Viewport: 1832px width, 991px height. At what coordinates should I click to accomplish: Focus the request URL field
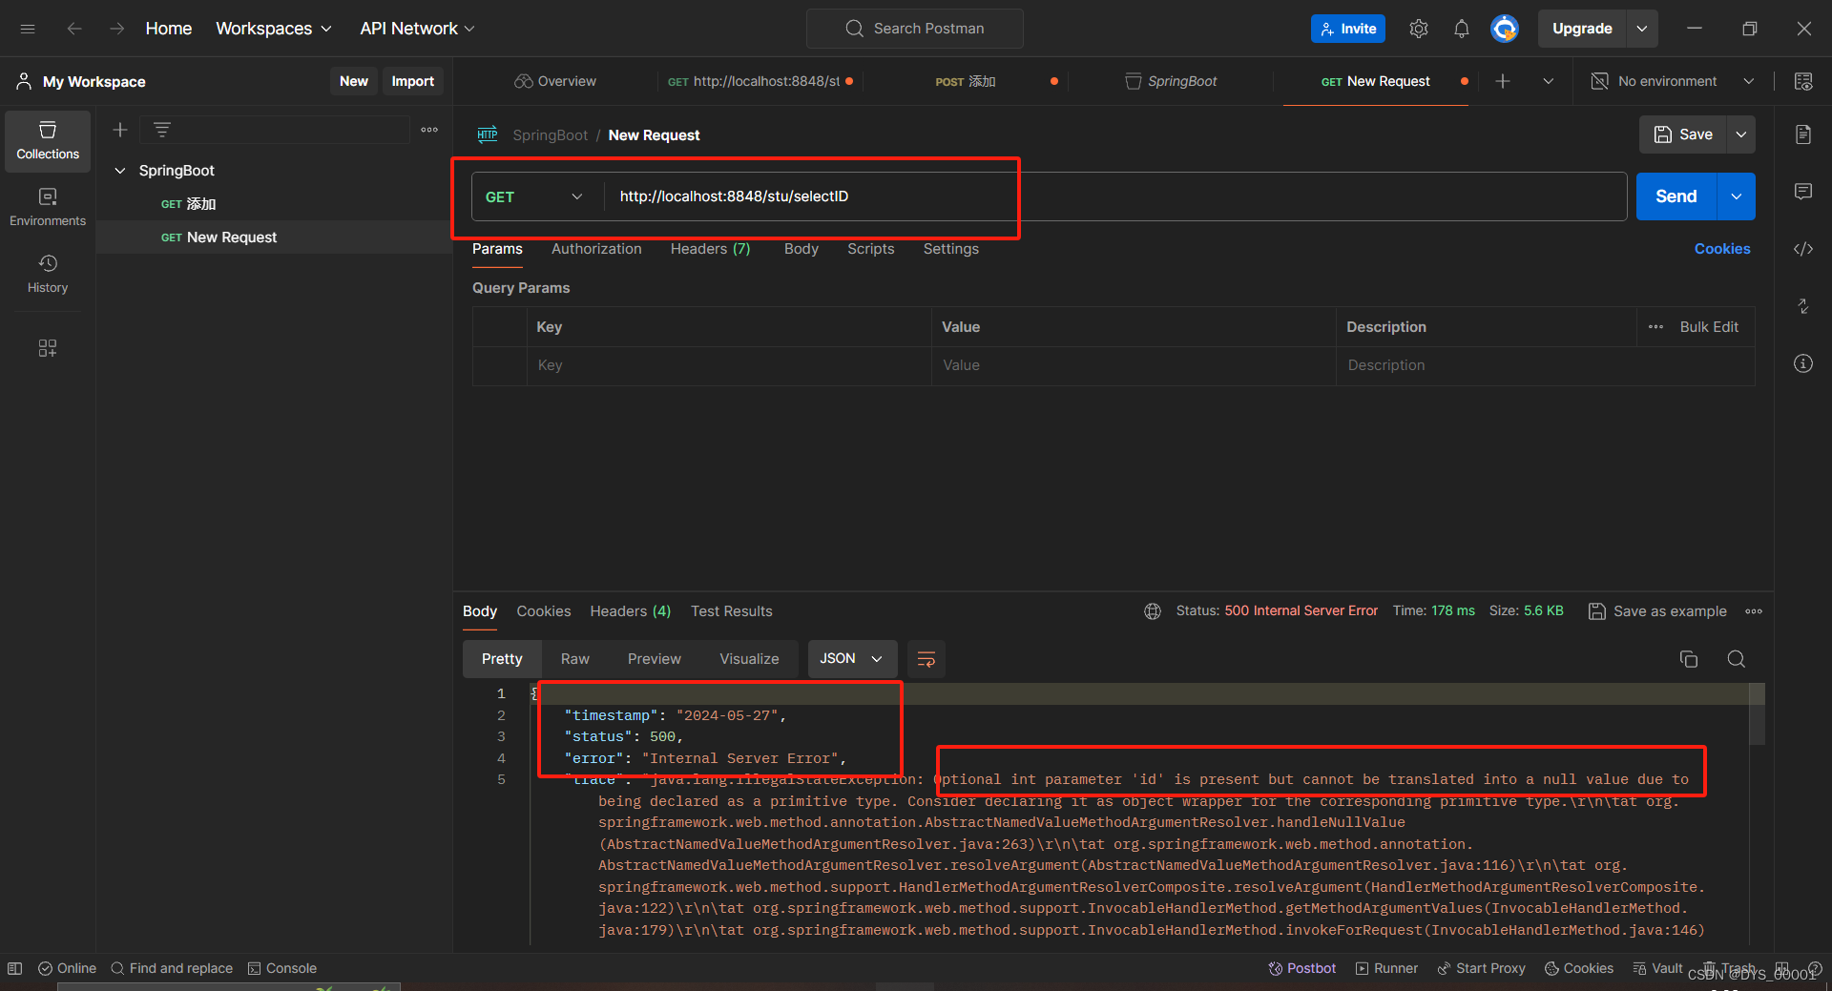coord(1114,196)
